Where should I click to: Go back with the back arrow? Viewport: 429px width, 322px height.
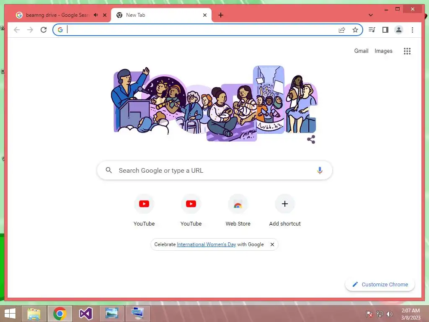tap(17, 30)
